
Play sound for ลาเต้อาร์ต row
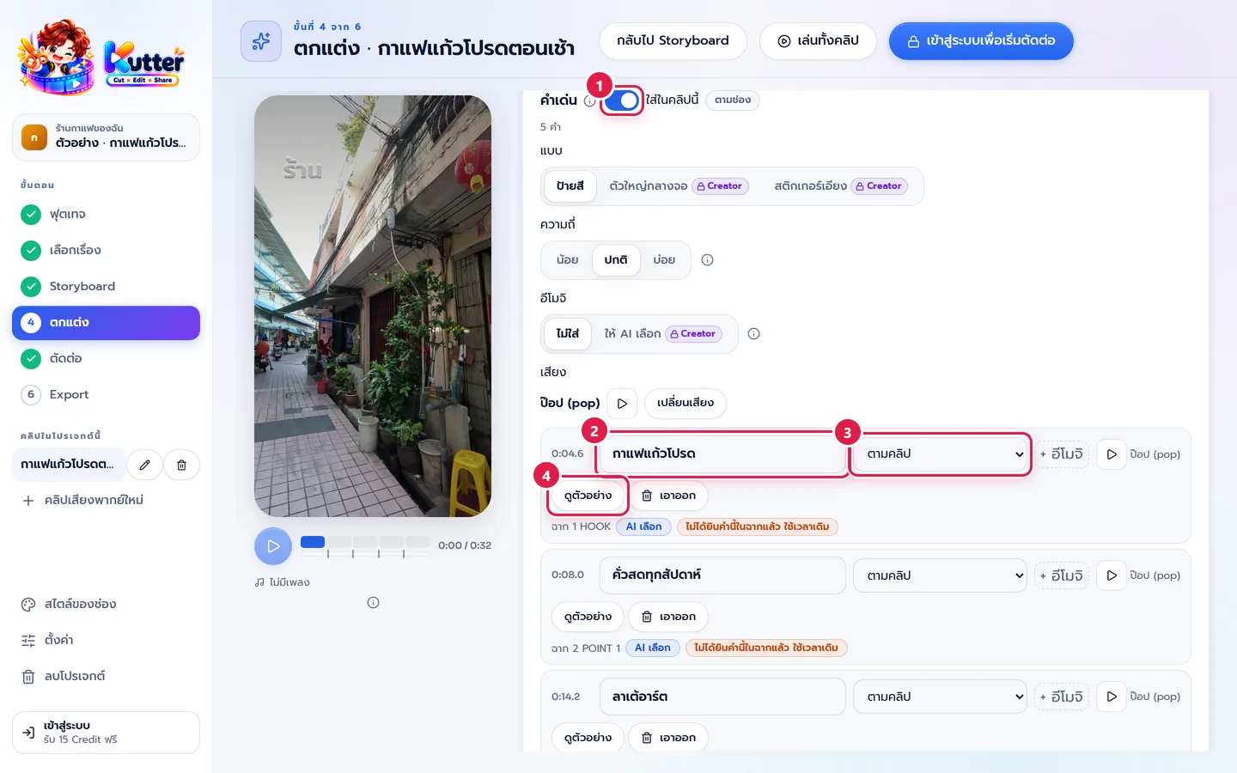coord(1112,697)
